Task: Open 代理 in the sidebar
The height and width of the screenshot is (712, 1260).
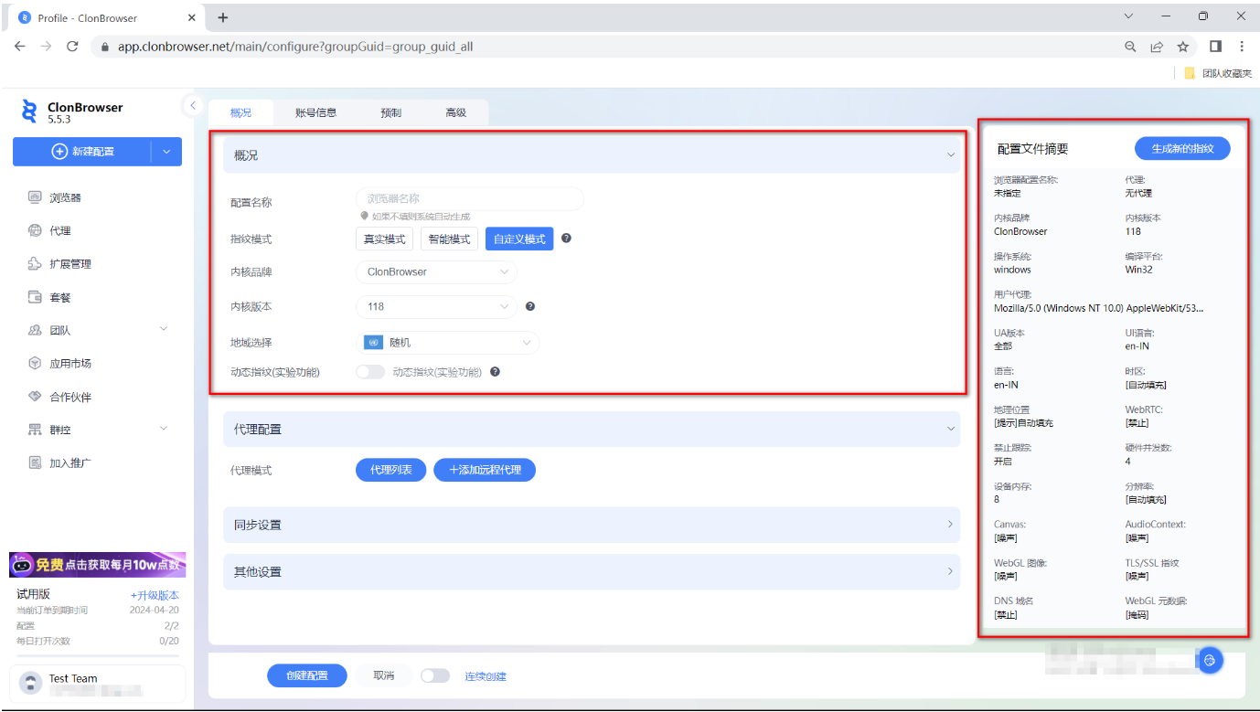Action: point(60,230)
